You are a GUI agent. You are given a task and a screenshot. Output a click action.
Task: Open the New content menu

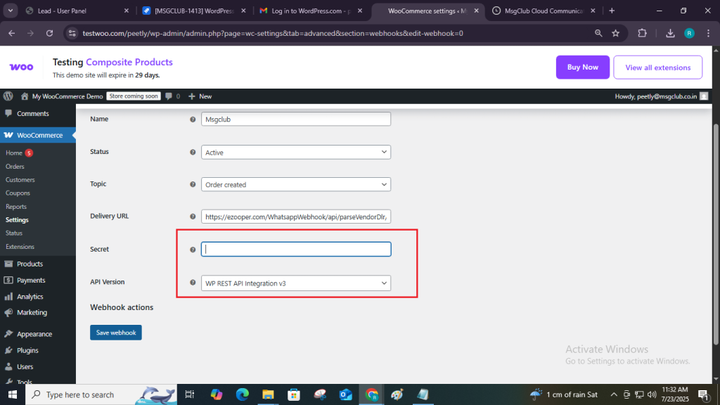(x=200, y=96)
